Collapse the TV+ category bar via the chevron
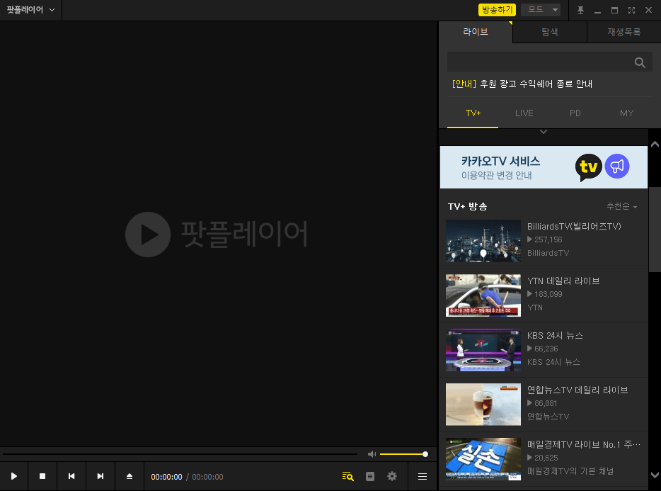Image resolution: width=661 pixels, height=491 pixels. tap(543, 131)
